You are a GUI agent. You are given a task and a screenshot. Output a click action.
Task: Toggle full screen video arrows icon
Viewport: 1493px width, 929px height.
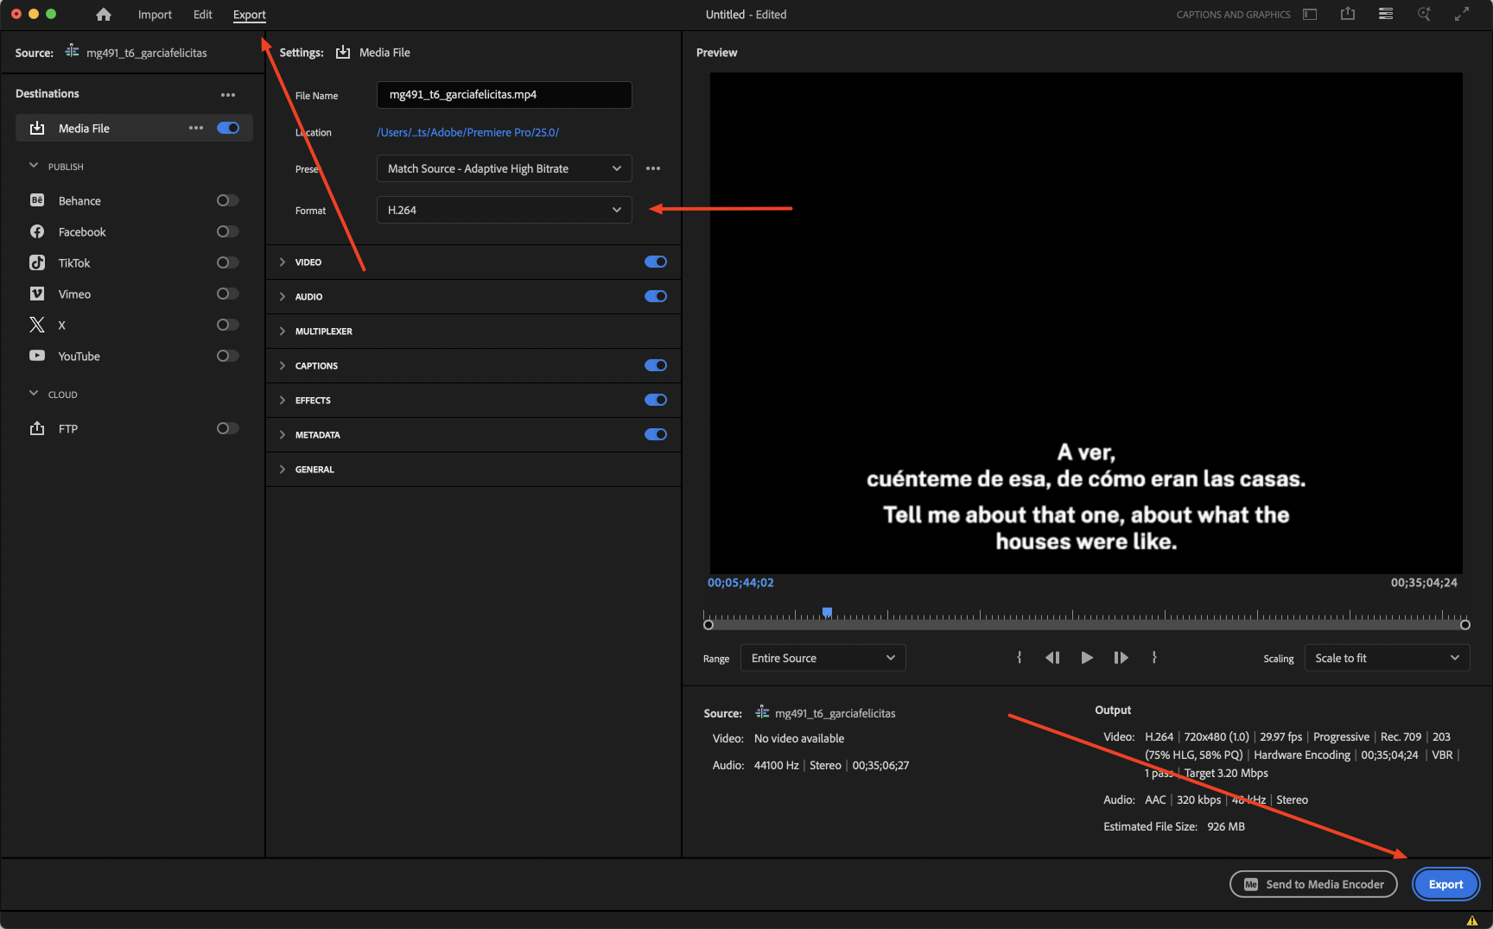pyautogui.click(x=1461, y=14)
